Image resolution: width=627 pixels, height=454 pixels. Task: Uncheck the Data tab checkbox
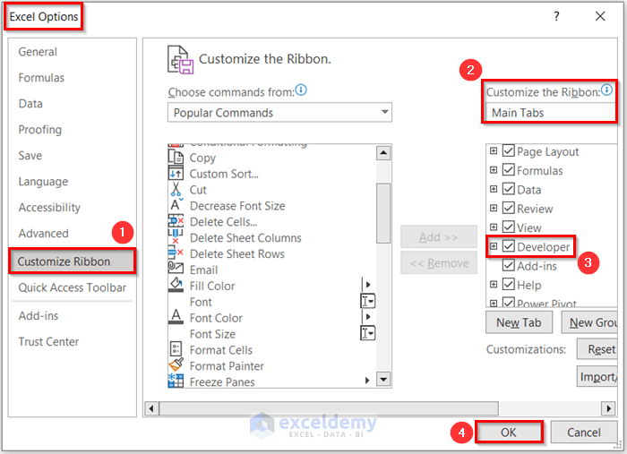coord(509,189)
